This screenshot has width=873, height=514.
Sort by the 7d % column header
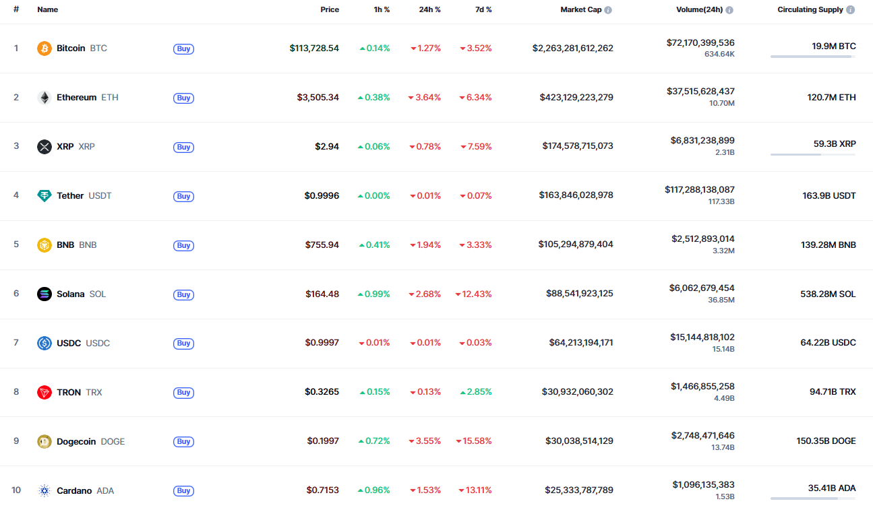[x=483, y=10]
